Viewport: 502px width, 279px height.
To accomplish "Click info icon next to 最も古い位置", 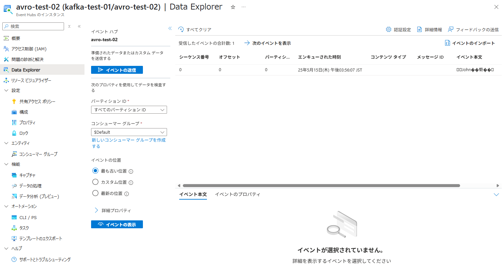I will 131,171.
